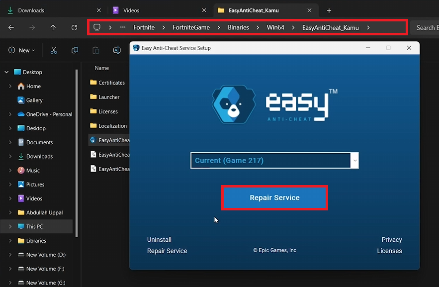The width and height of the screenshot is (439, 287).
Task: Click the Rename icon in toolbar
Action: coord(117,50)
